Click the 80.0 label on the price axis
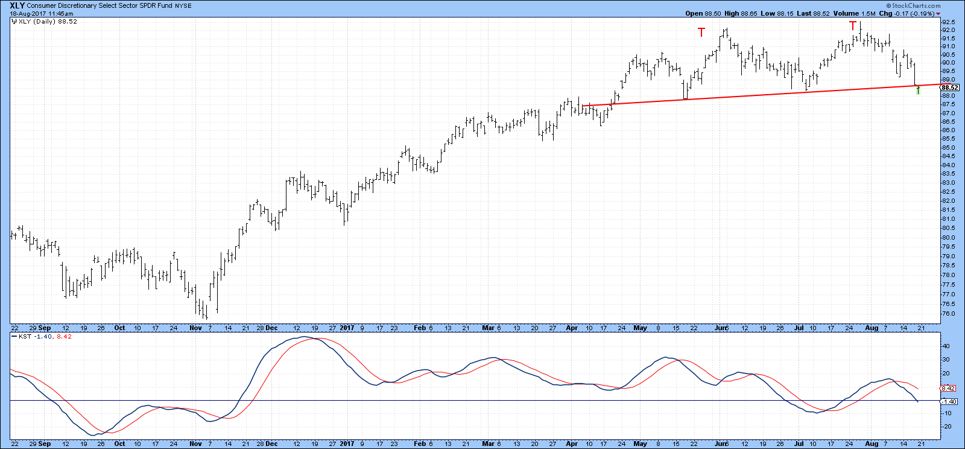Screen dimensions: 965x449 point(949,237)
